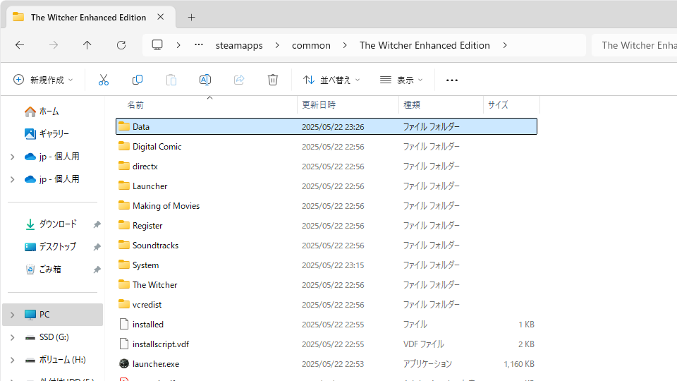
Task: Expand chevron after The Witcher Enhanced Edition breadcrumb
Action: 505,45
